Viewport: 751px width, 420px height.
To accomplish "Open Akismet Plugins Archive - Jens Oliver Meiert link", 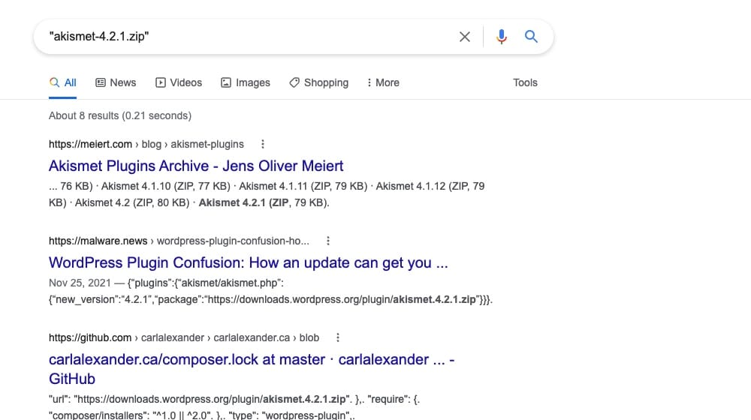I will point(196,166).
